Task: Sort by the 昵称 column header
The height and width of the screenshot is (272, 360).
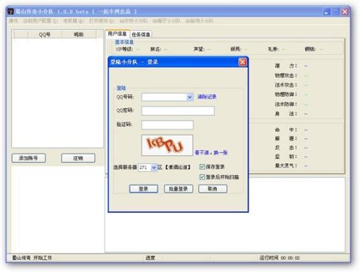Action: [x=79, y=35]
